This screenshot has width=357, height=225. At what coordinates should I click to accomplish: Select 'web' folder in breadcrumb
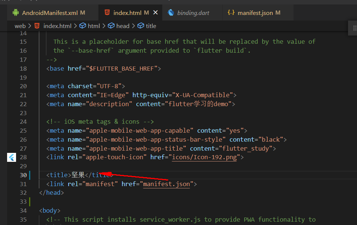pos(20,26)
